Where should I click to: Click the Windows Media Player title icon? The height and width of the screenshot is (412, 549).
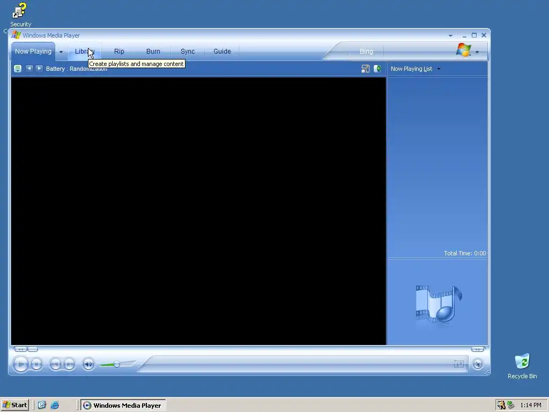[x=16, y=35]
